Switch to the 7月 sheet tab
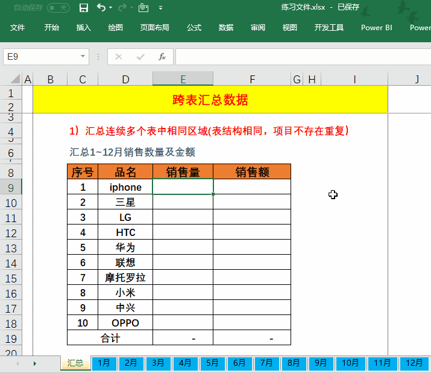The height and width of the screenshot is (373, 431). point(266,363)
